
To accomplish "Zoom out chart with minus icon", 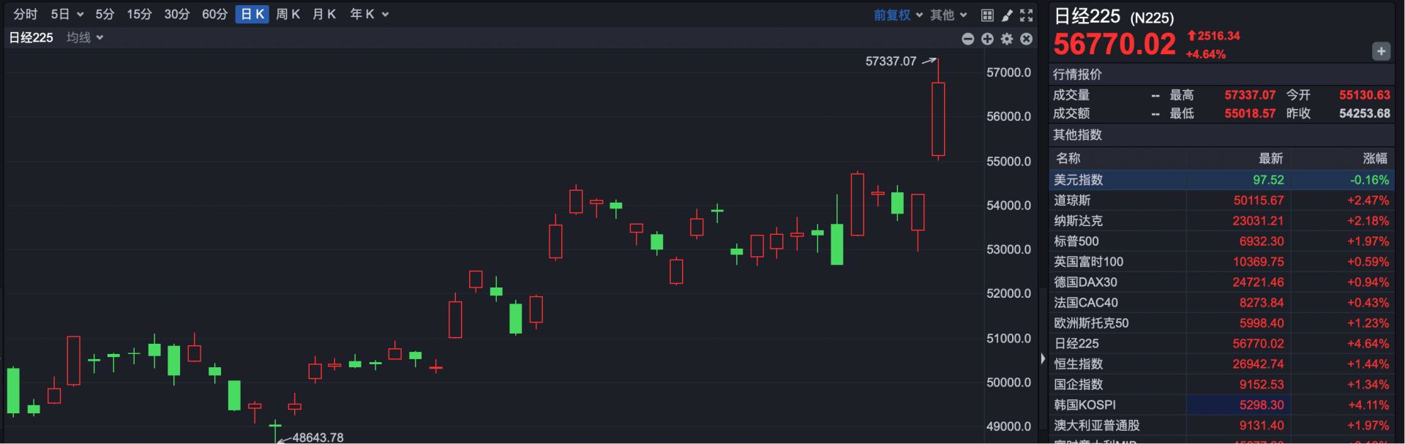I will point(968,39).
